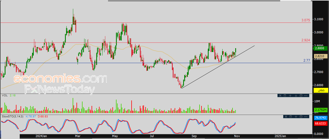Image resolution: width=329 pixels, height=139 pixels.
Task: Click the 10M volume axis label
Action: point(317,102)
